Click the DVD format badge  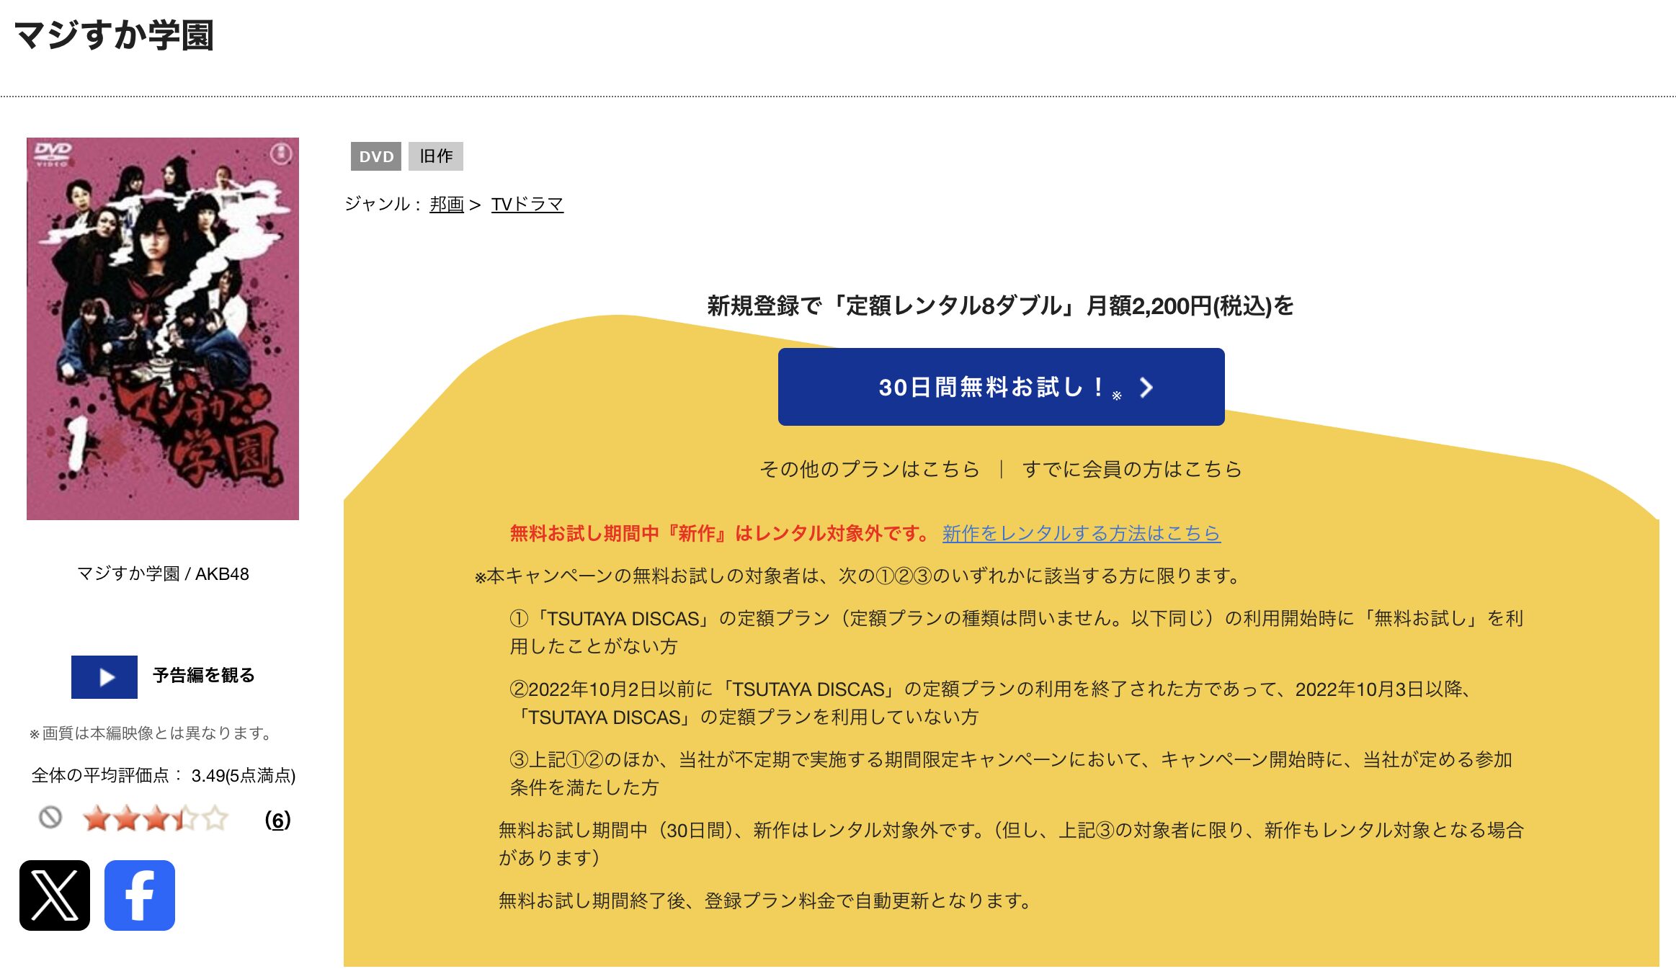(376, 156)
